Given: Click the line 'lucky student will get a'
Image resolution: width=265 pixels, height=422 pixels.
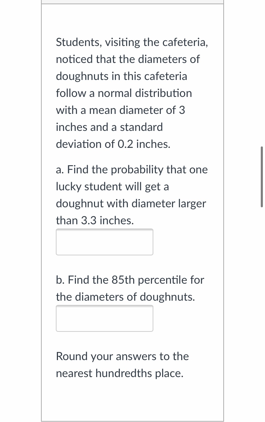Looking at the screenshot, I should point(112,187).
